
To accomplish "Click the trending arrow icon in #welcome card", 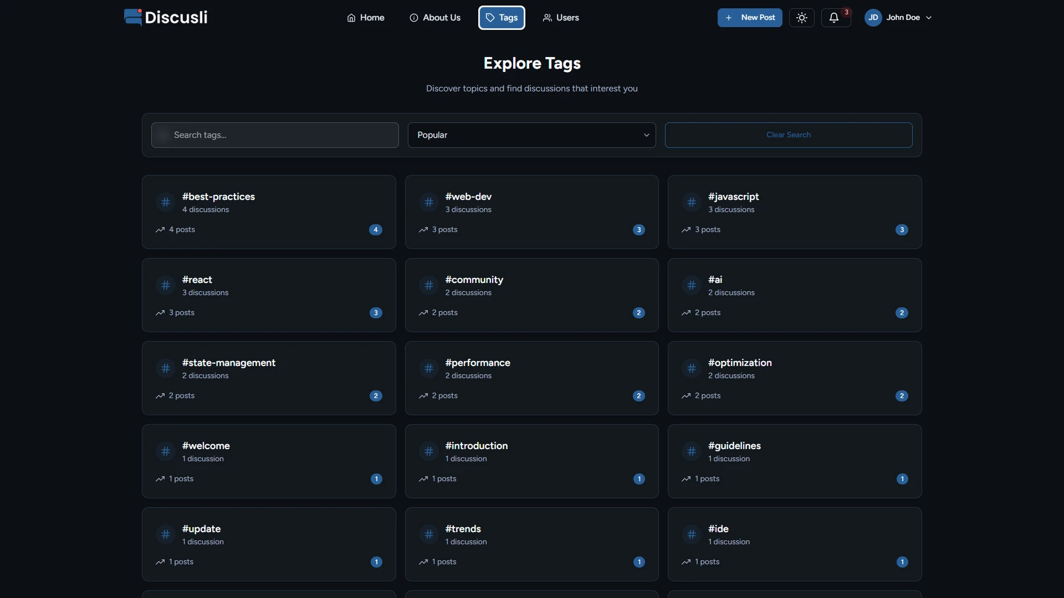I will point(160,479).
